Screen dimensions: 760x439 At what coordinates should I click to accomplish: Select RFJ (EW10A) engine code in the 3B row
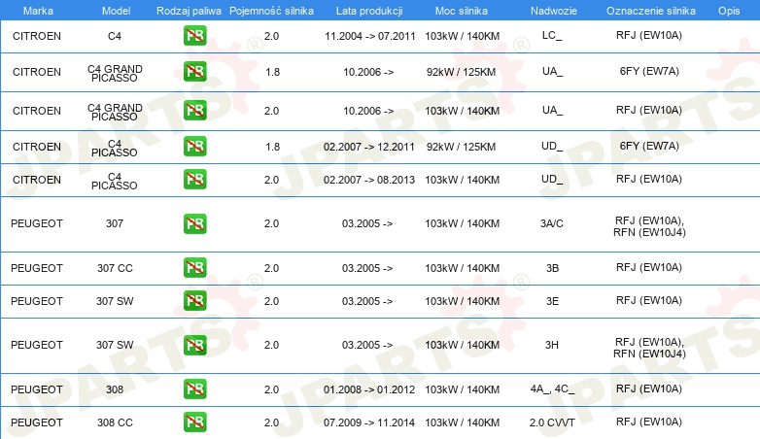coord(649,267)
